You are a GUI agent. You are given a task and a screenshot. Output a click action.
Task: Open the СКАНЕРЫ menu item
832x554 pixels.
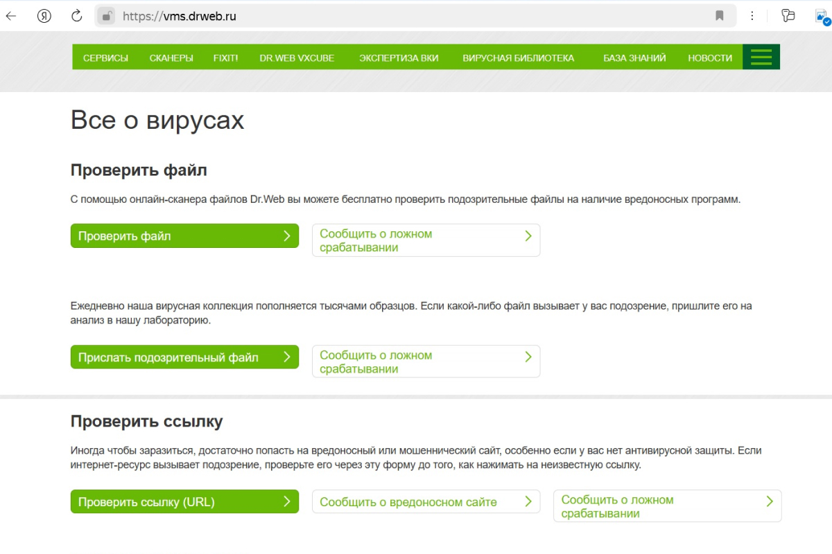pos(171,57)
